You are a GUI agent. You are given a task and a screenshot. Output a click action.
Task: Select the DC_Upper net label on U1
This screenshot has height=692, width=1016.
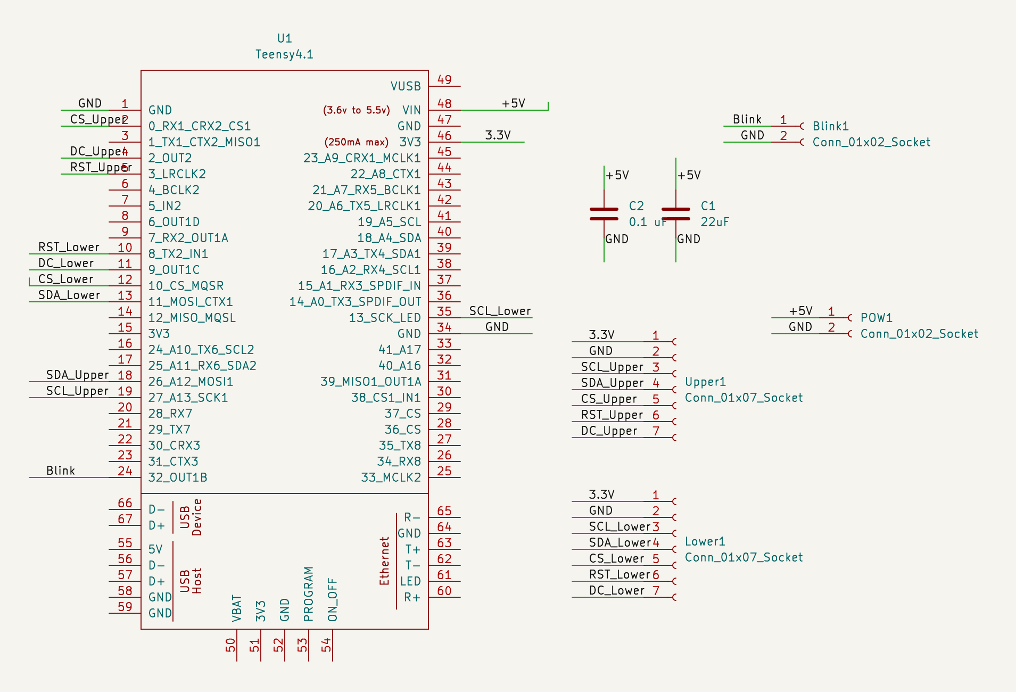[99, 151]
